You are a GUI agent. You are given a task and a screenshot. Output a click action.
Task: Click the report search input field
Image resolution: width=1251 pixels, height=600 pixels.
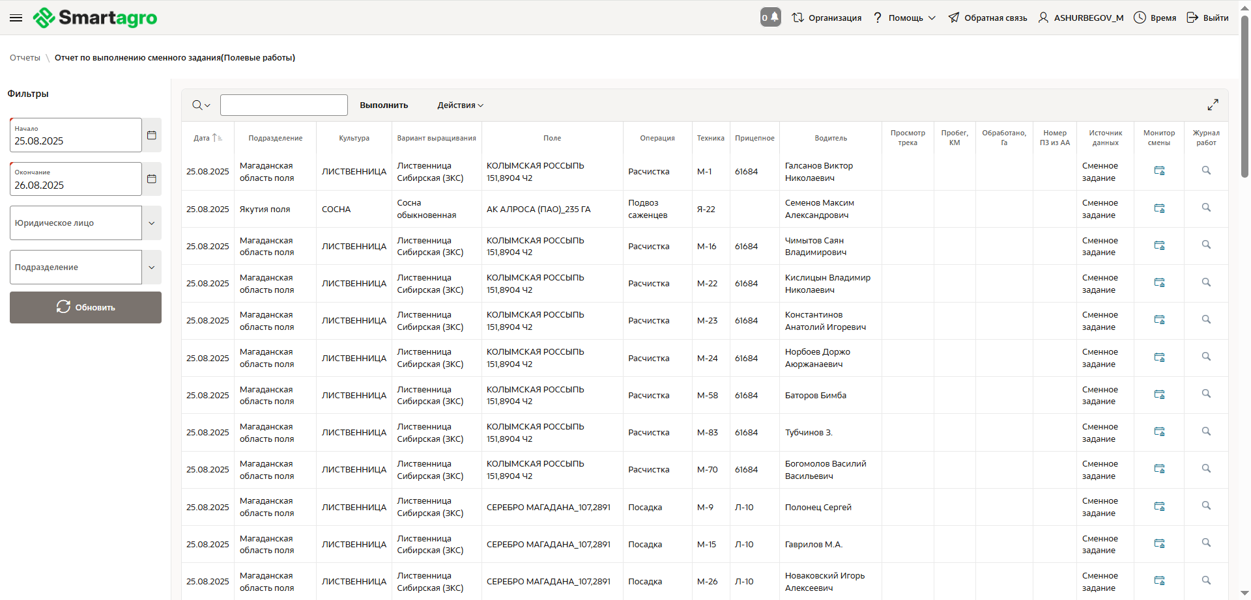click(x=284, y=105)
